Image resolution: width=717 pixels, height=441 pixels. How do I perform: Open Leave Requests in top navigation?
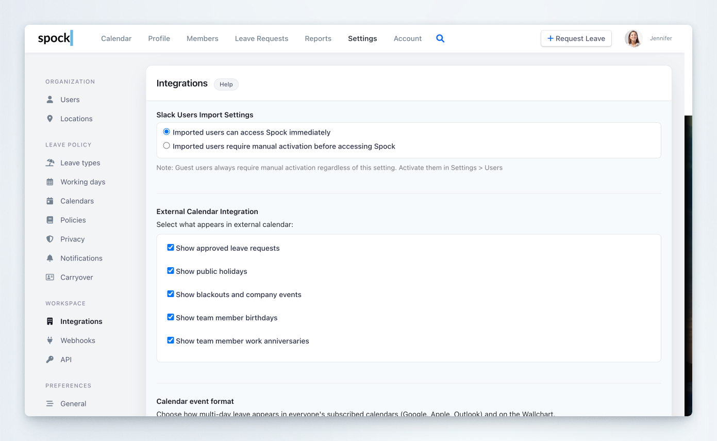pos(262,39)
